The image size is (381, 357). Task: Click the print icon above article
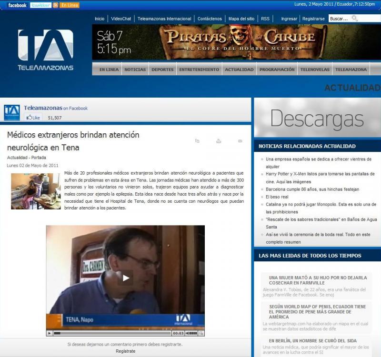coord(219,141)
